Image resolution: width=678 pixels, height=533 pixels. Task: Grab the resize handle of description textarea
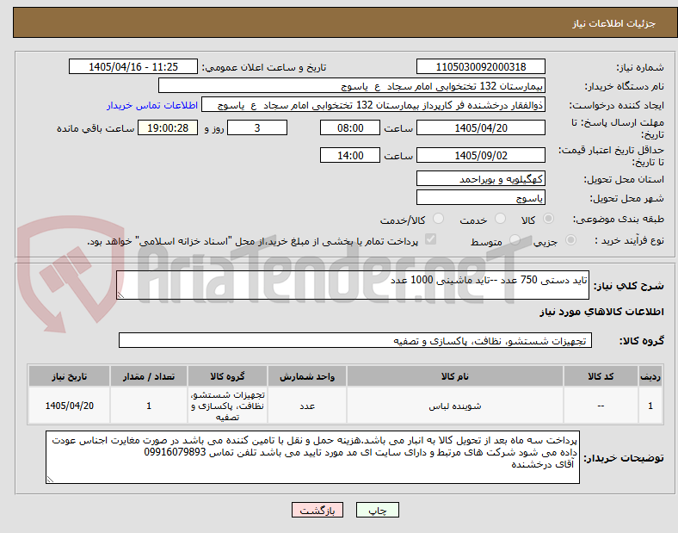click(120, 295)
